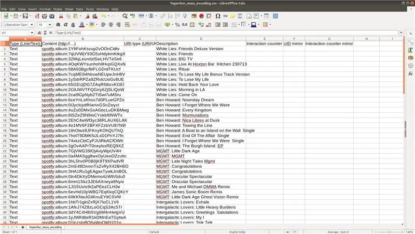
Task: Open sidebar Navigator compass icon
Action: 410,66
